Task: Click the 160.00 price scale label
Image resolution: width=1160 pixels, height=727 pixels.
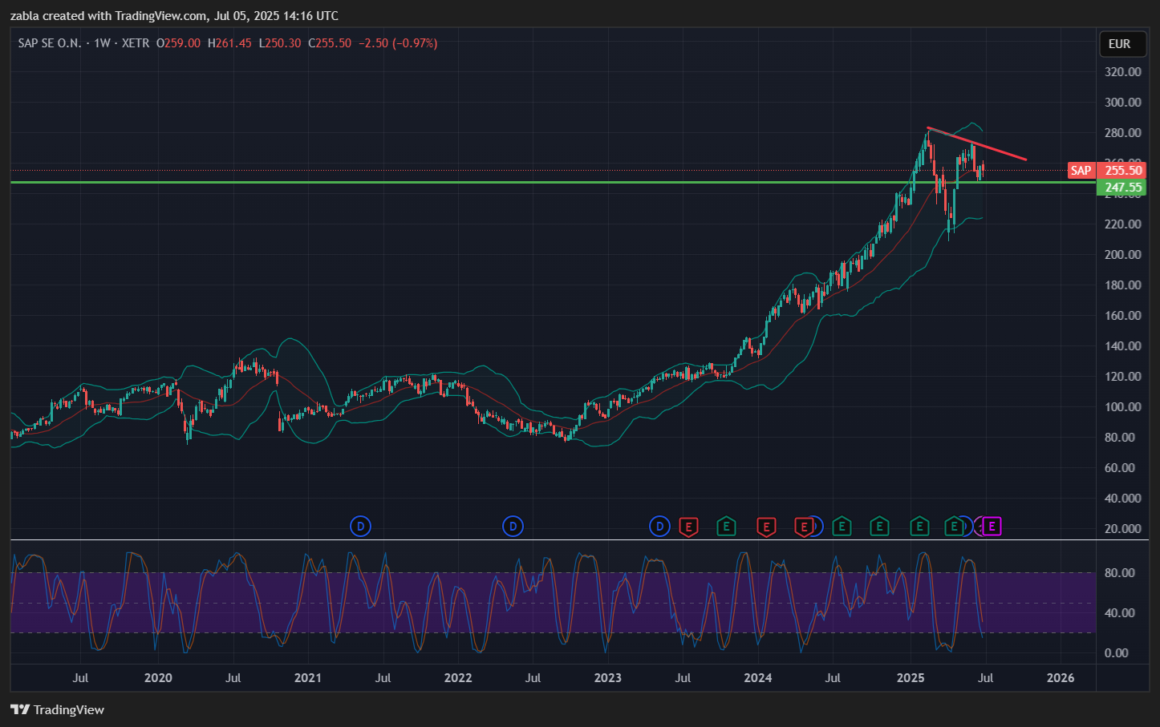Action: tap(1123, 316)
